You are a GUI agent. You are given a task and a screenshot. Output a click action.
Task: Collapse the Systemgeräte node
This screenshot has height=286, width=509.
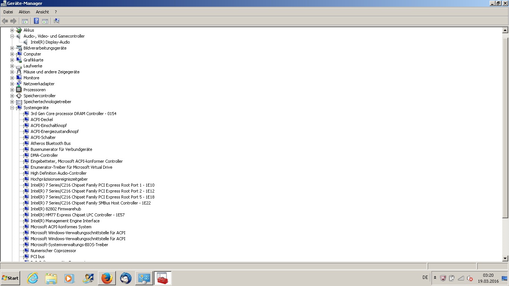12,108
